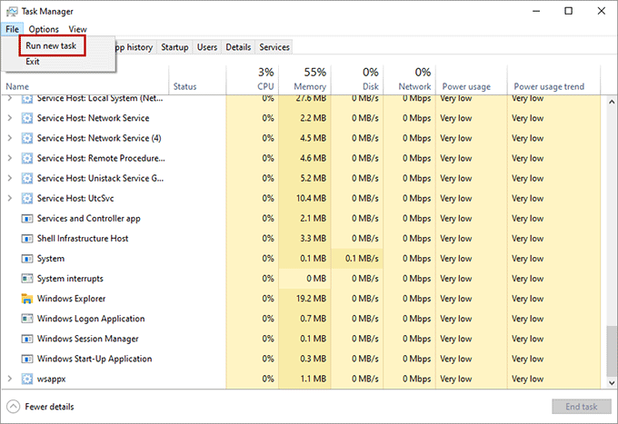Select the Windows Logon Application name
This screenshot has width=618, height=424.
pos(91,319)
